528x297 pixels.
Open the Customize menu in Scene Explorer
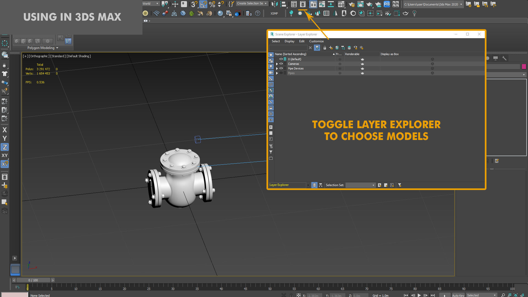(316, 41)
